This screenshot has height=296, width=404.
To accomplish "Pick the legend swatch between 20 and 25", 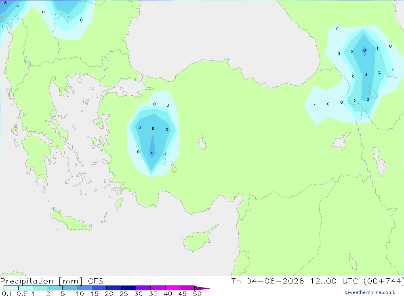I will click(x=114, y=288).
